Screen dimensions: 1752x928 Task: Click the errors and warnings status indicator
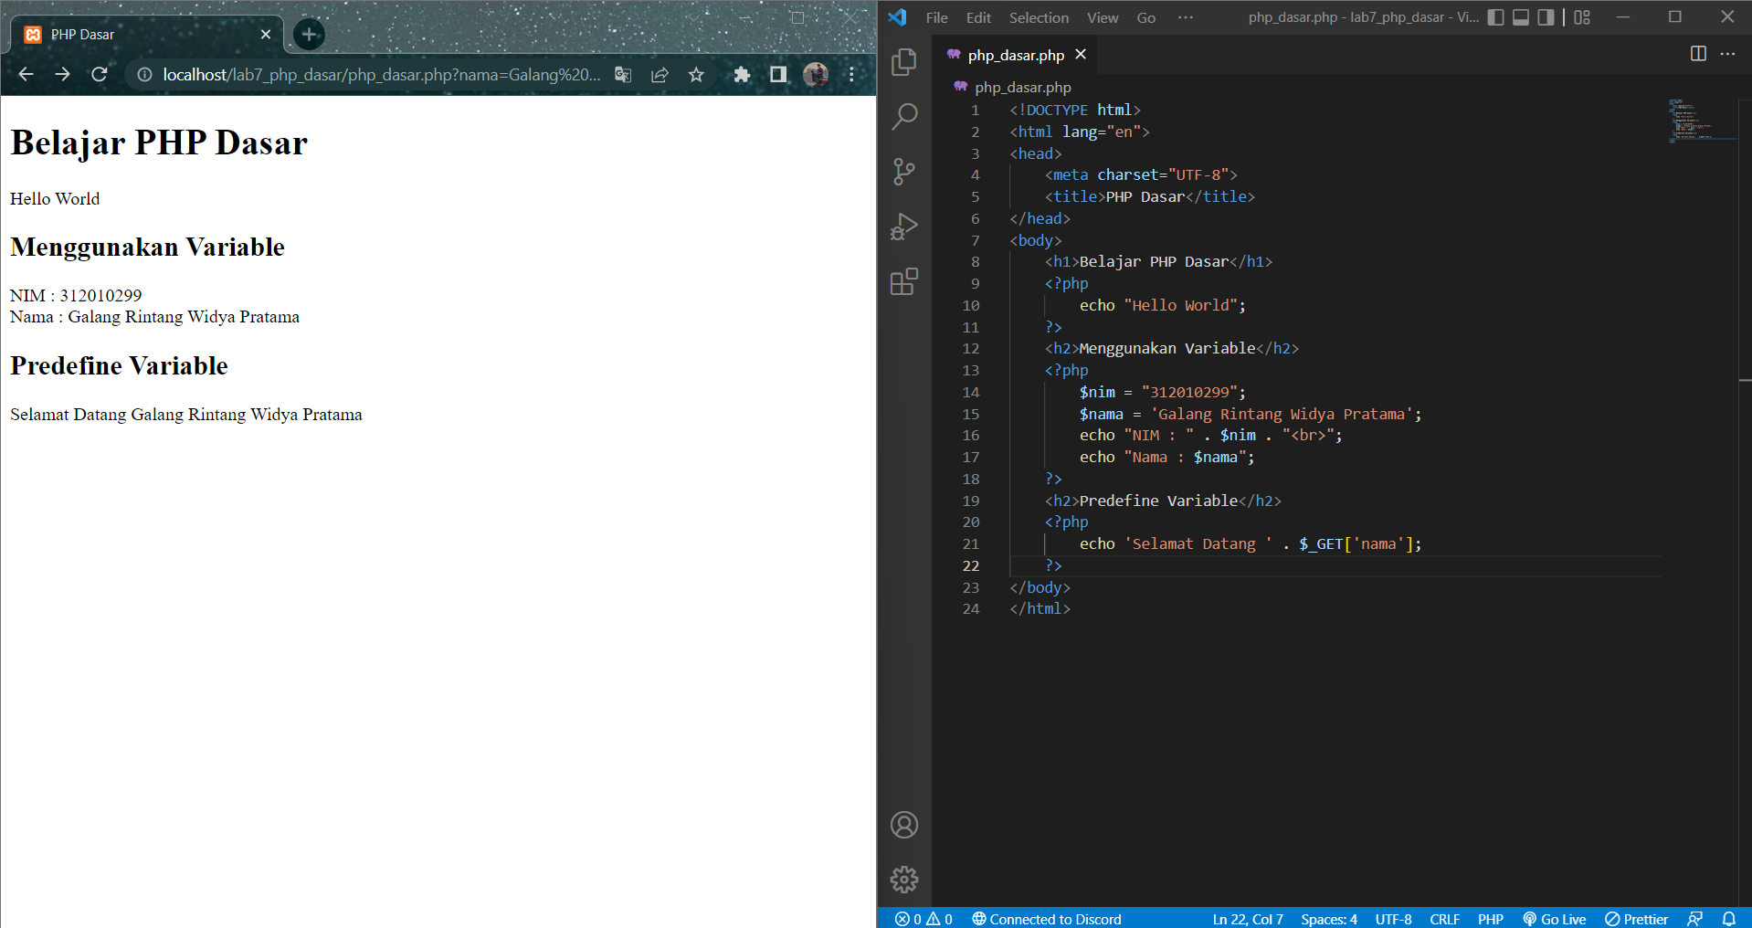(x=923, y=919)
